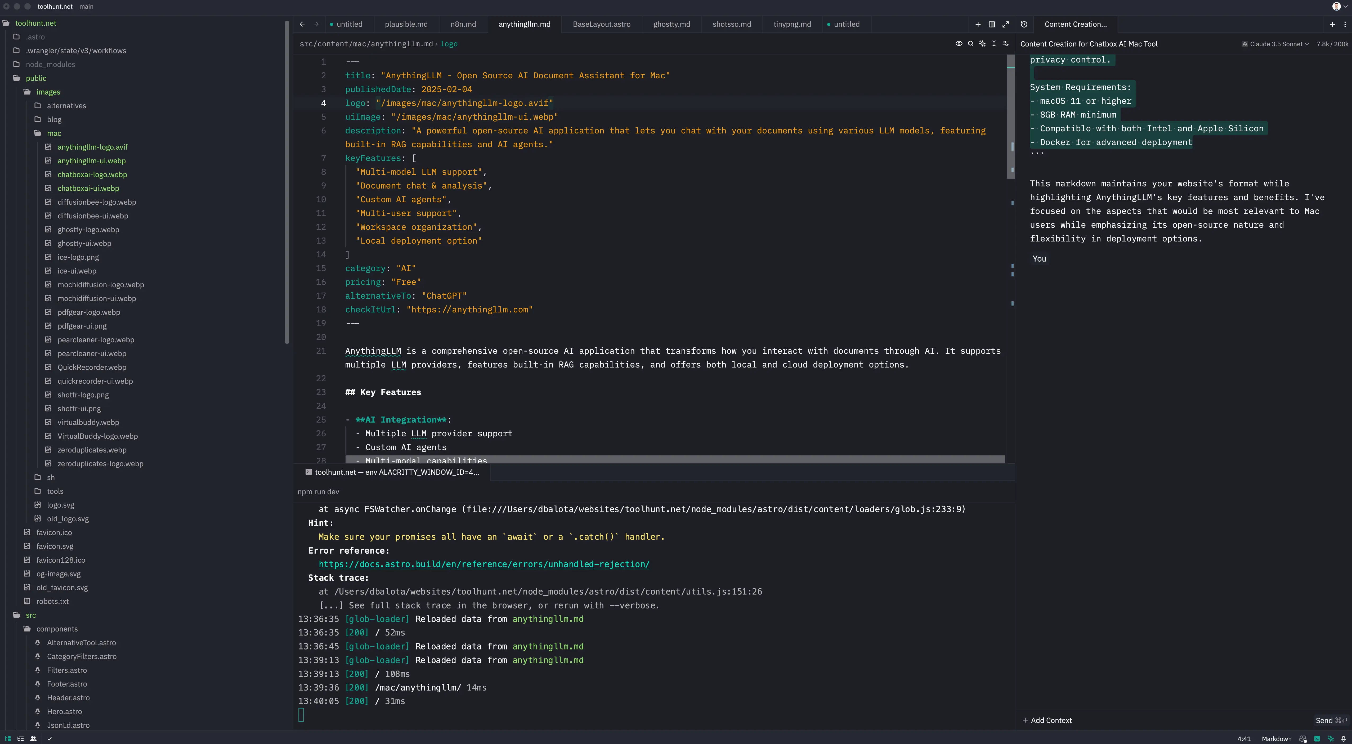Open editor controls with the sliders icon
Image resolution: width=1352 pixels, height=744 pixels.
pyautogui.click(x=1005, y=43)
